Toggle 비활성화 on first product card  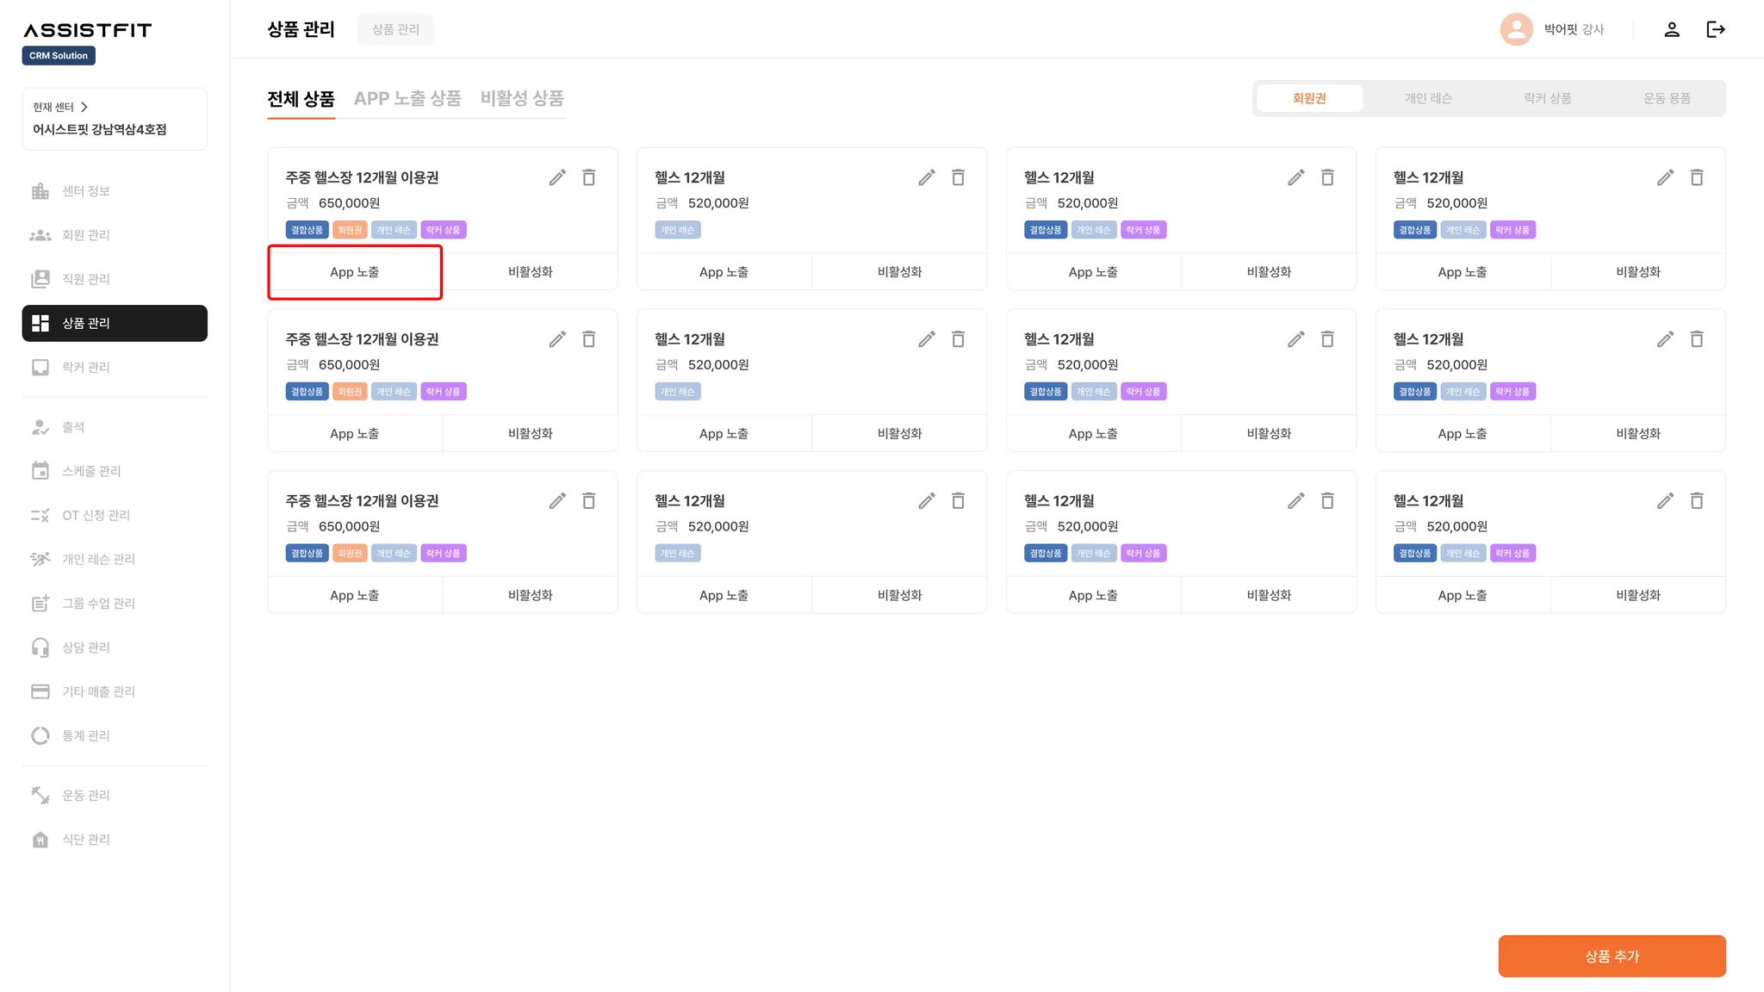tap(530, 272)
